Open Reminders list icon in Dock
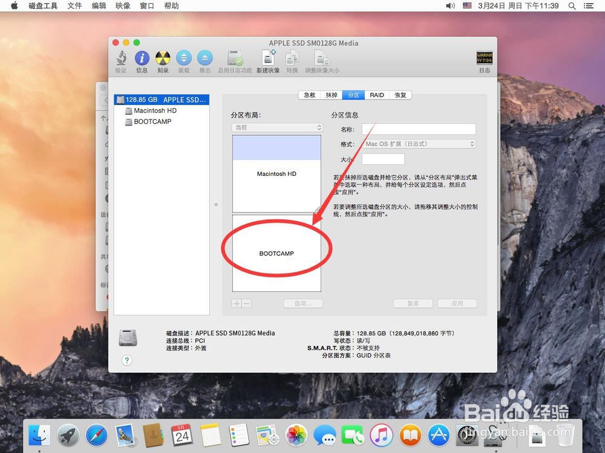Screen dimensions: 605x453 click(239, 435)
